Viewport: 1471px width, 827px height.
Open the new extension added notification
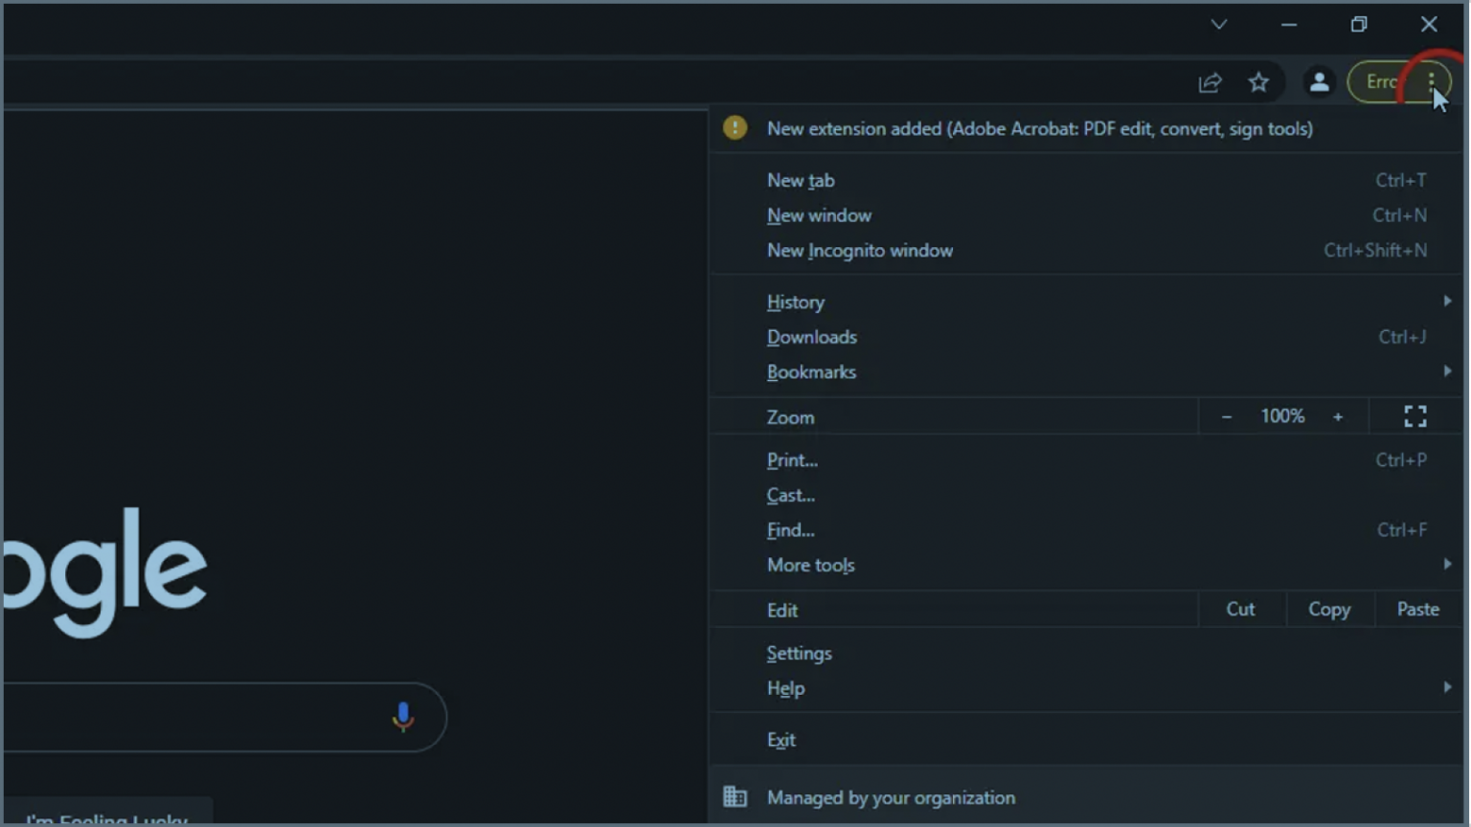pyautogui.click(x=1086, y=128)
